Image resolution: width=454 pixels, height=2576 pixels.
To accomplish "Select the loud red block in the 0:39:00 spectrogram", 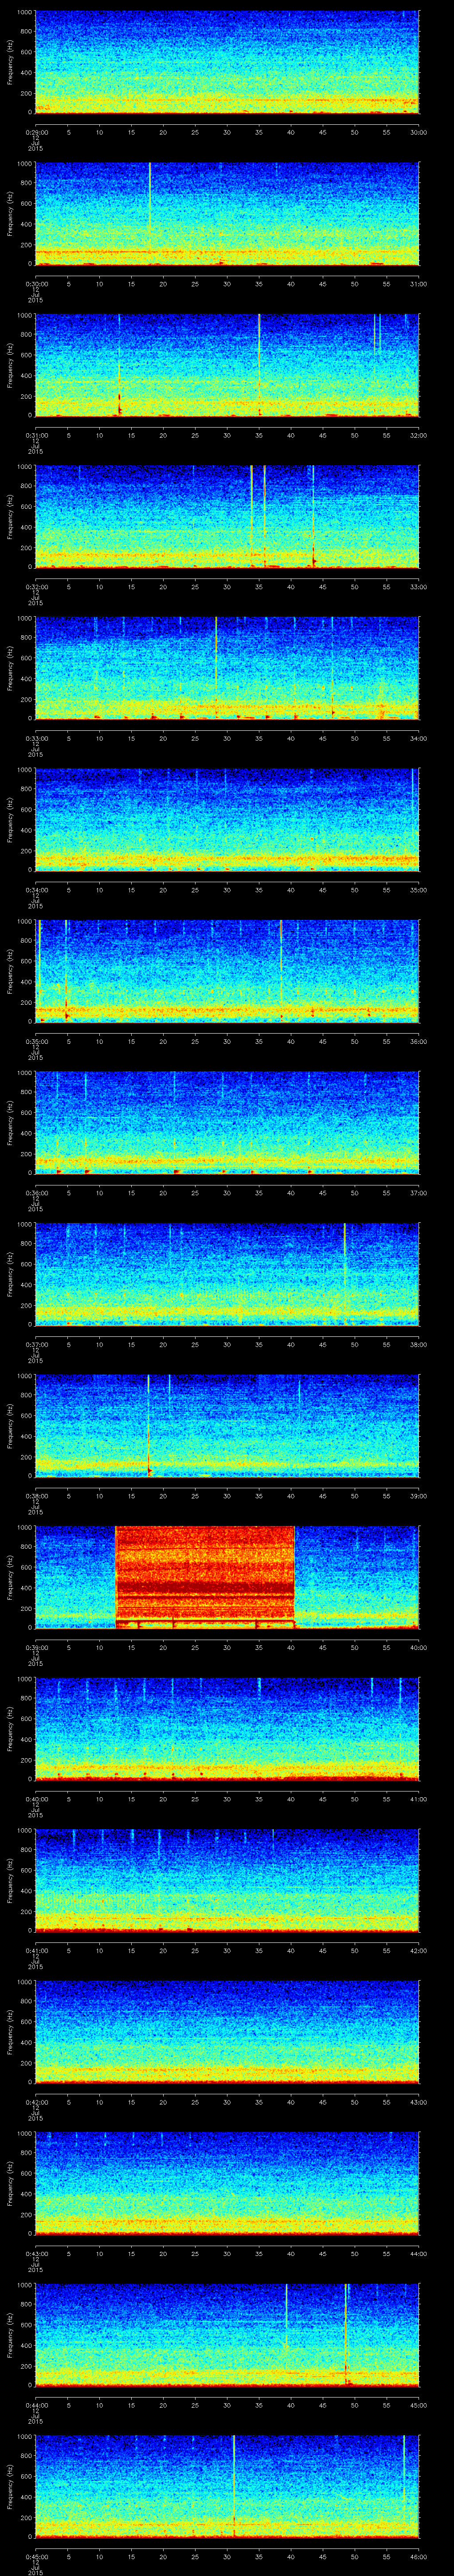I will coord(206,1577).
